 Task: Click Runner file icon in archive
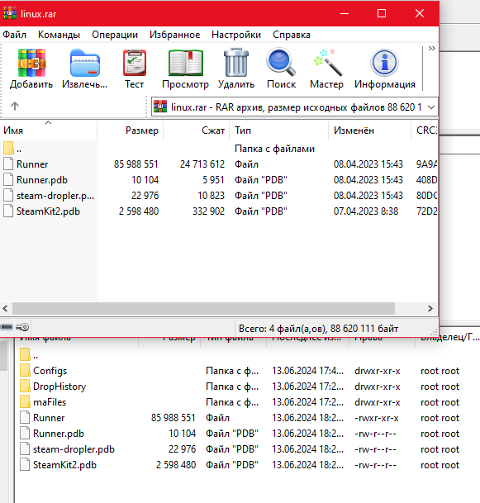(8, 164)
